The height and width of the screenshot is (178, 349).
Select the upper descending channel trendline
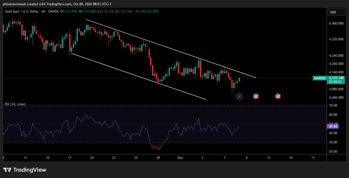click(x=171, y=49)
